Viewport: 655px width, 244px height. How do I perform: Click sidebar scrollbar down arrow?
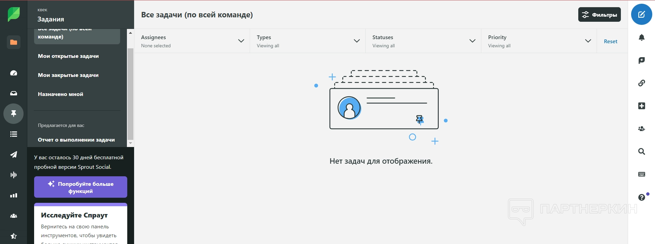(130, 143)
